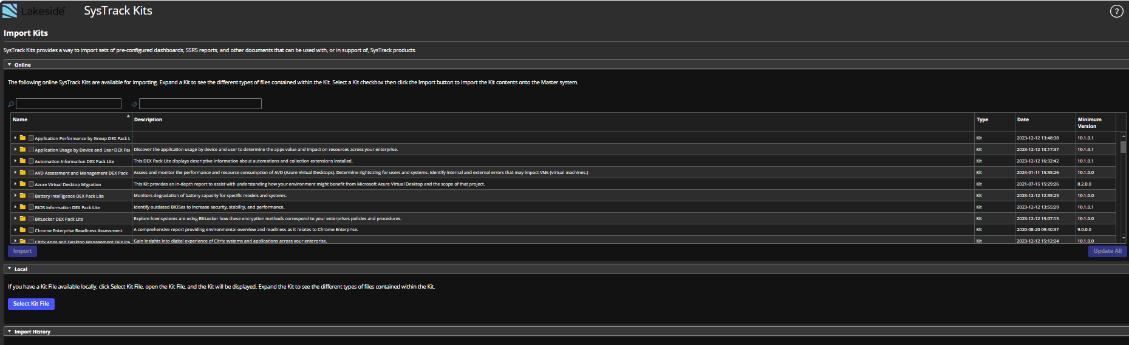Click the kit list scrollbar down arrow

(x=1123, y=238)
